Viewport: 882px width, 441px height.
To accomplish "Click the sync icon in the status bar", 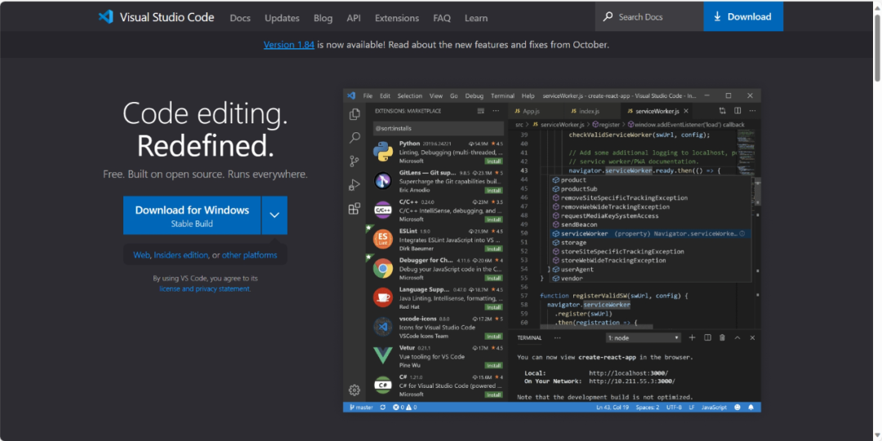I will pos(383,408).
